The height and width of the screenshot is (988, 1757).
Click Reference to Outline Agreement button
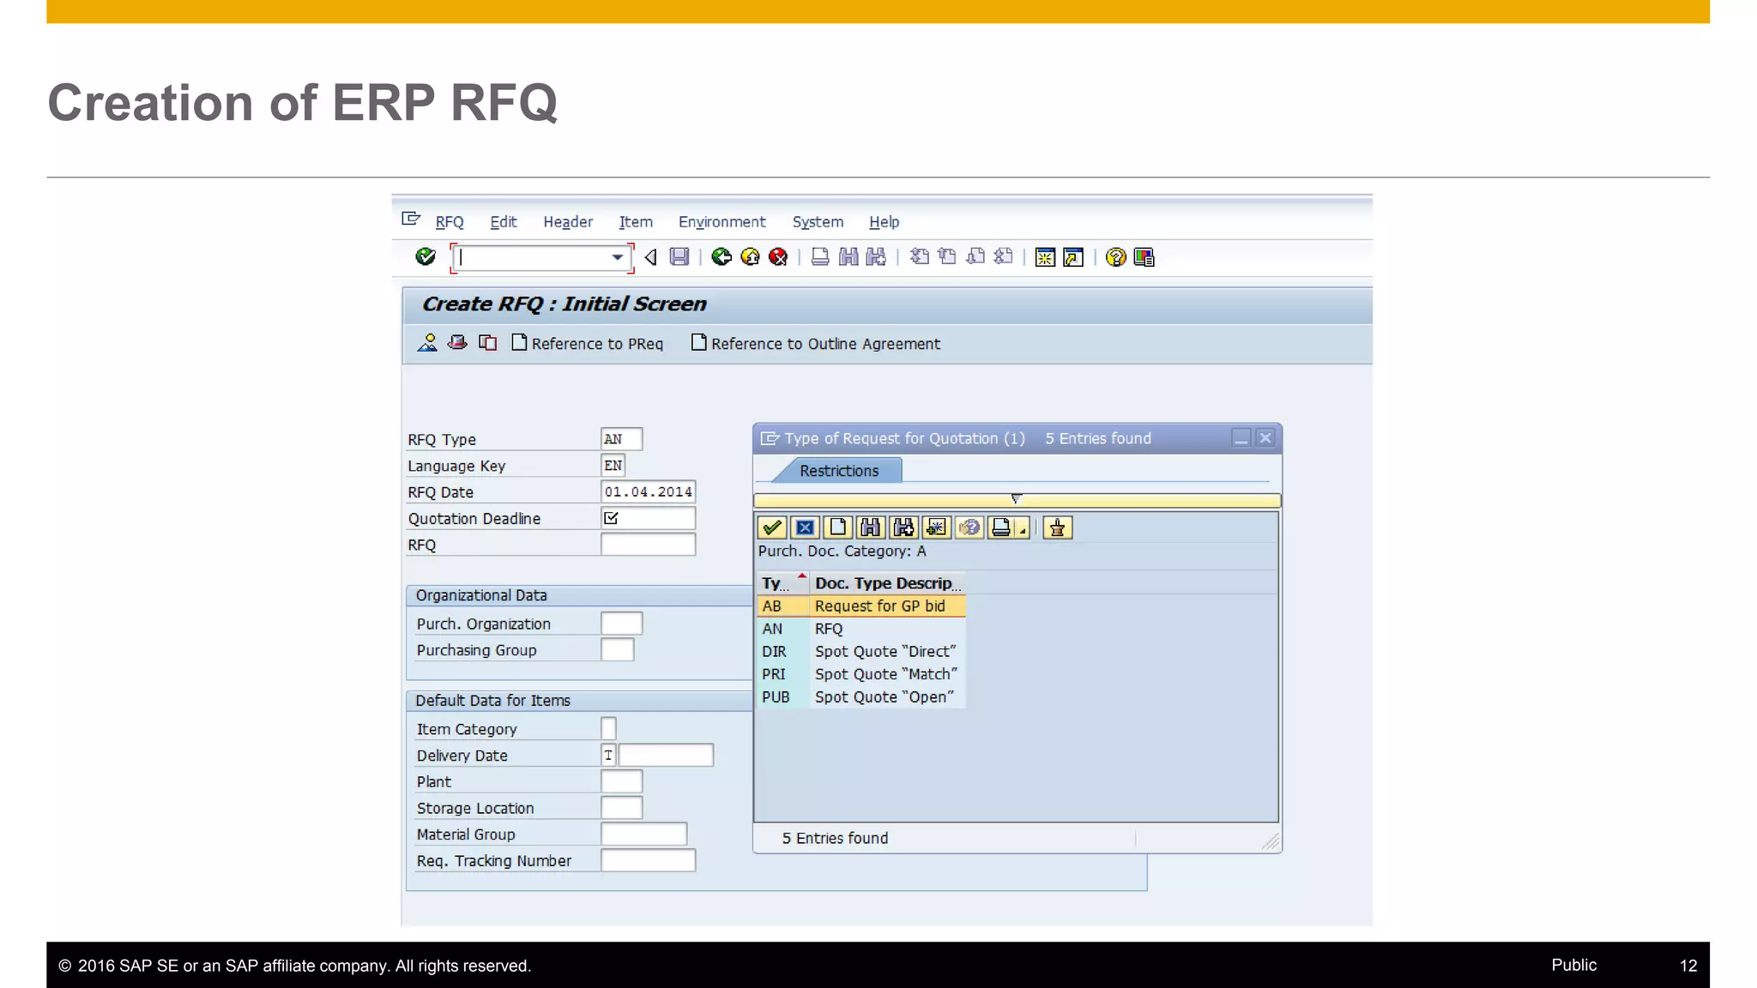(x=816, y=343)
